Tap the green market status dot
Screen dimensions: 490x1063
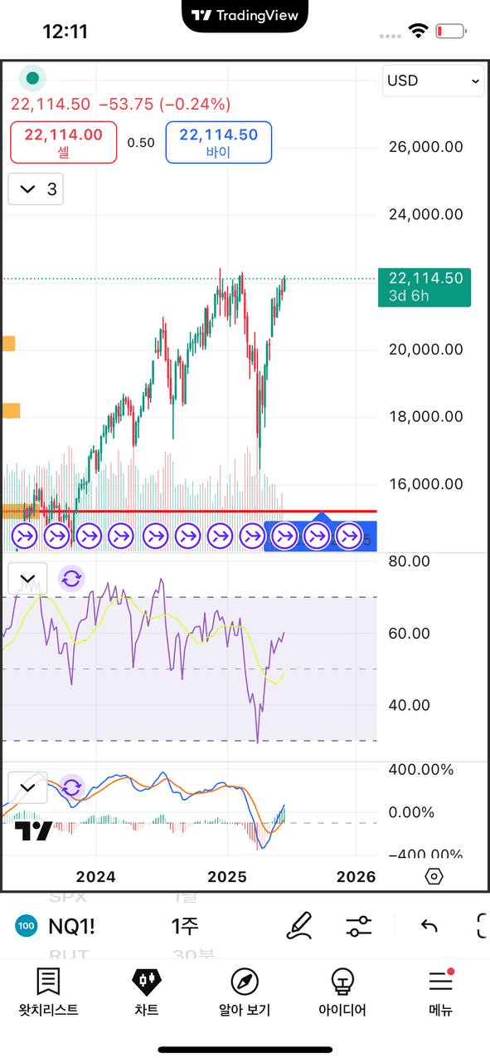click(32, 79)
